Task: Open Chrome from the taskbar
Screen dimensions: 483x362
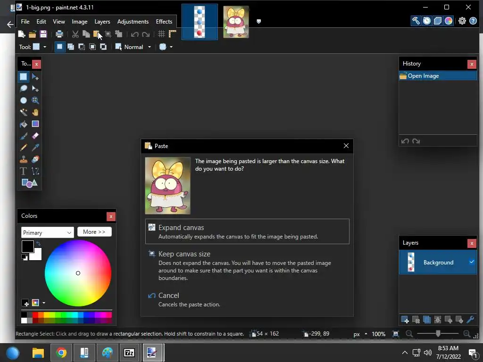Action: click(x=61, y=353)
